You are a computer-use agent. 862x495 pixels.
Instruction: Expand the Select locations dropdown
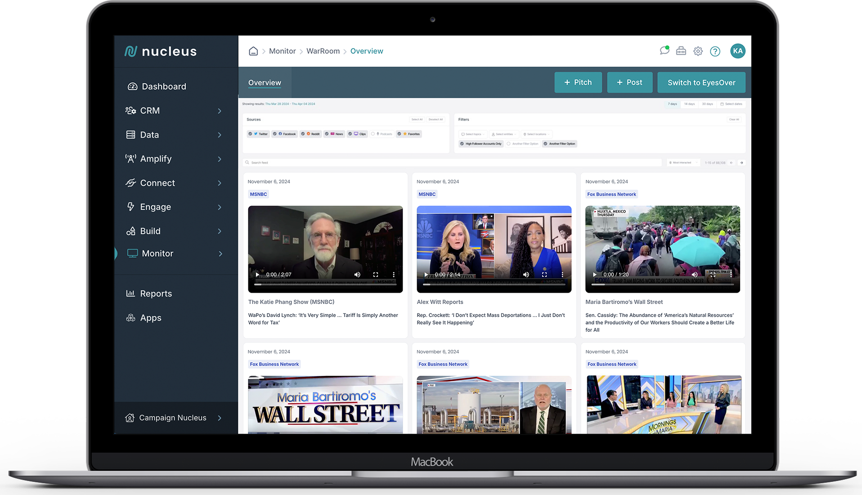click(x=536, y=134)
